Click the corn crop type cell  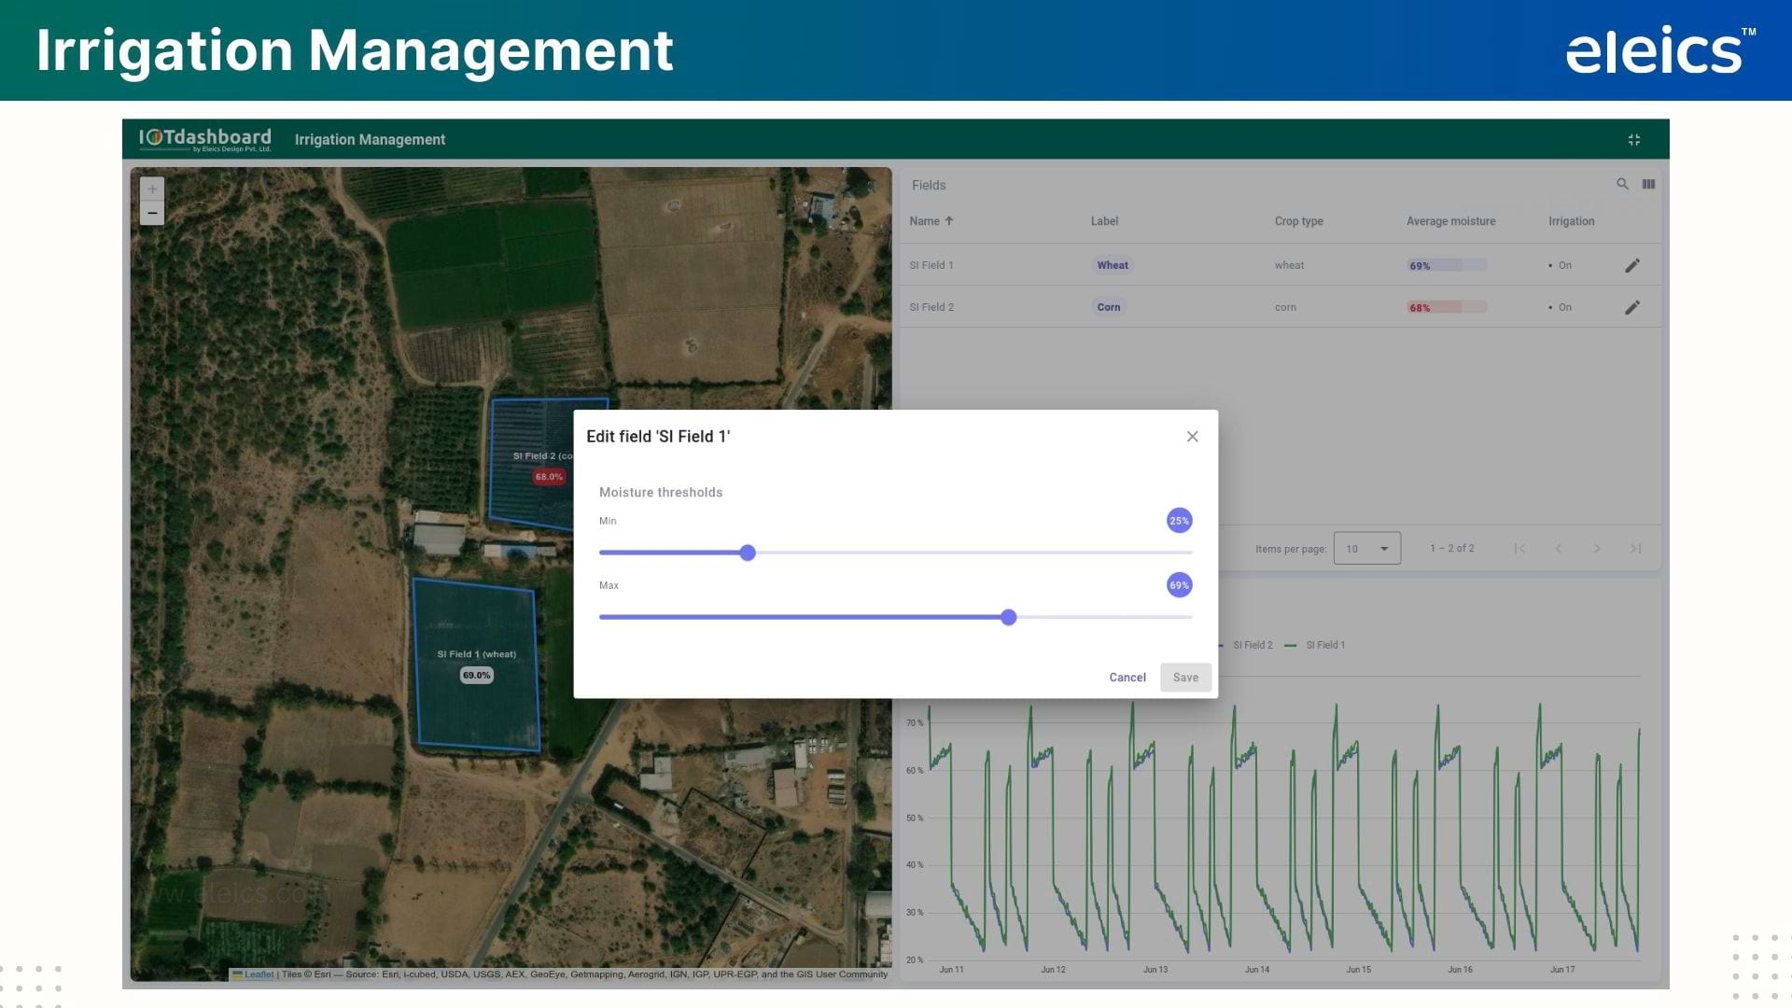click(1286, 307)
